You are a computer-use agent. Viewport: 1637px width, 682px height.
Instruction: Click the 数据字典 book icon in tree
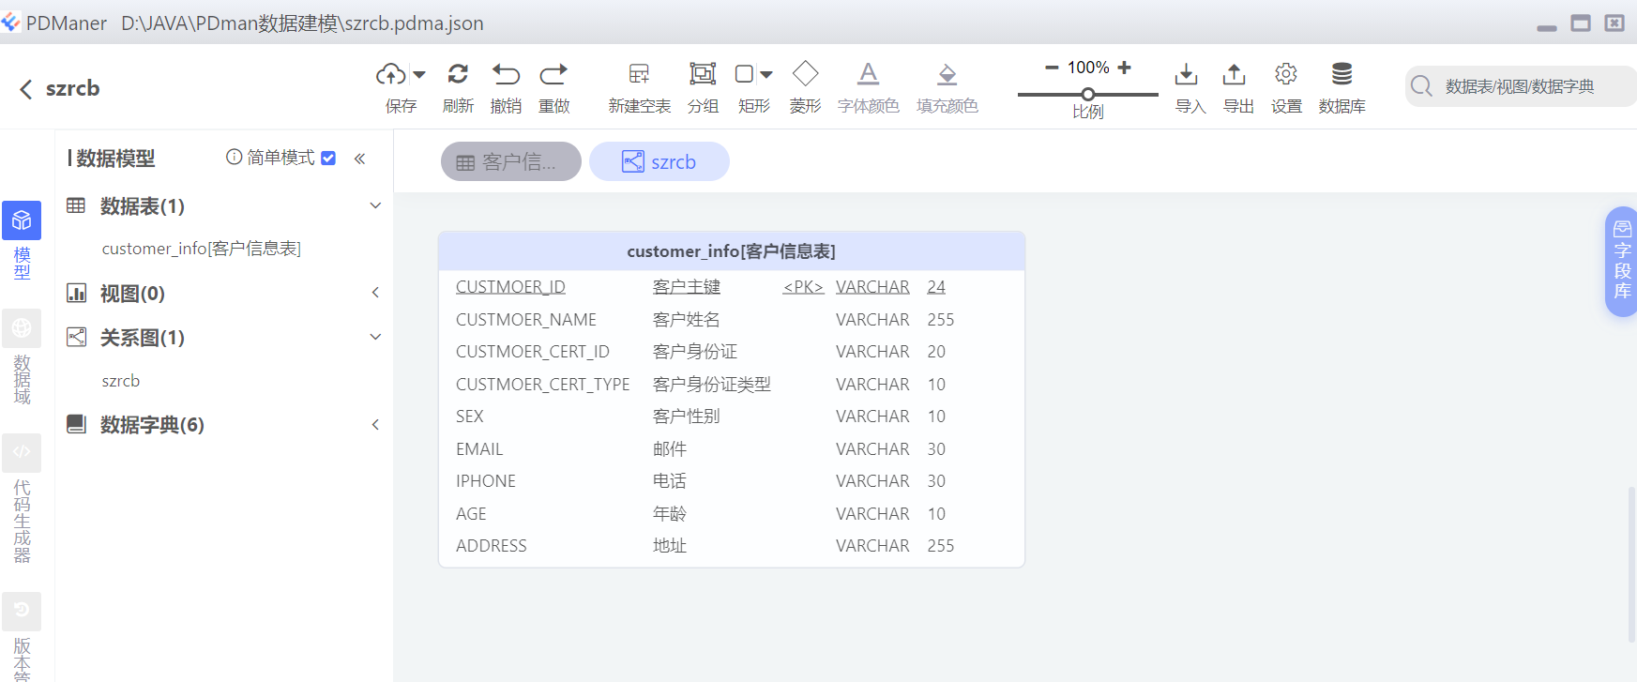(76, 424)
